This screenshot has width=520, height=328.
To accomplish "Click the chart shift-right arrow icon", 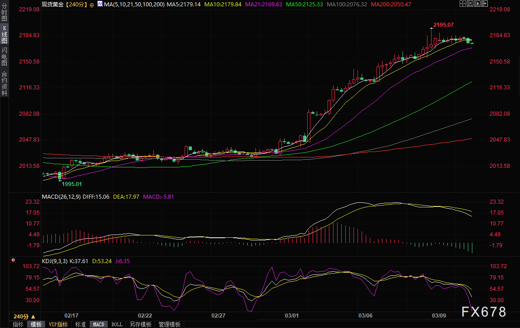I will [485, 4].
